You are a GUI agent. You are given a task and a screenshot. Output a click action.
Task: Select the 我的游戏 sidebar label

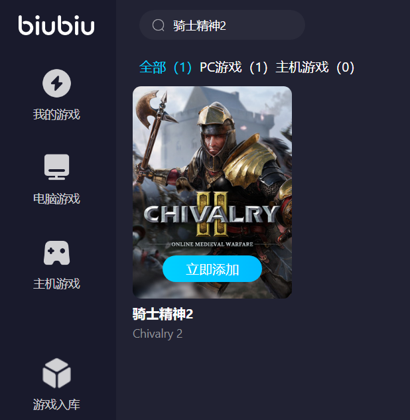point(56,114)
